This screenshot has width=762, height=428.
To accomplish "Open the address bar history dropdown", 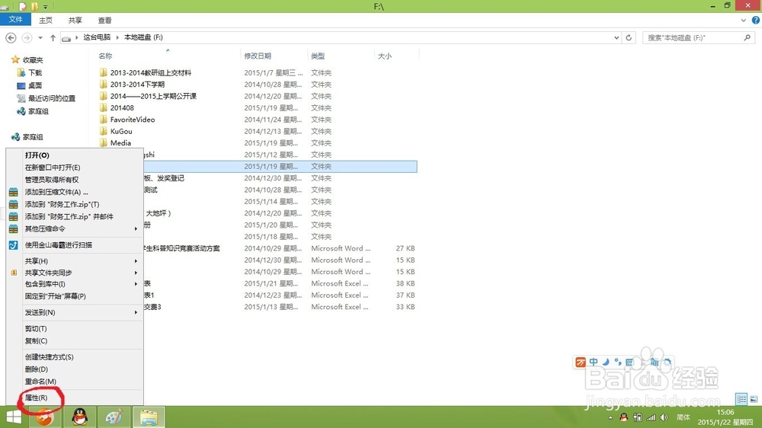I will 616,37.
